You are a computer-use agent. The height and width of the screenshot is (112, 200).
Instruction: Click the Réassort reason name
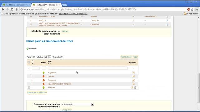point(51,88)
